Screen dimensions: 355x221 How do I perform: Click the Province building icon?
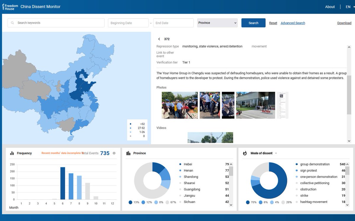(128, 153)
